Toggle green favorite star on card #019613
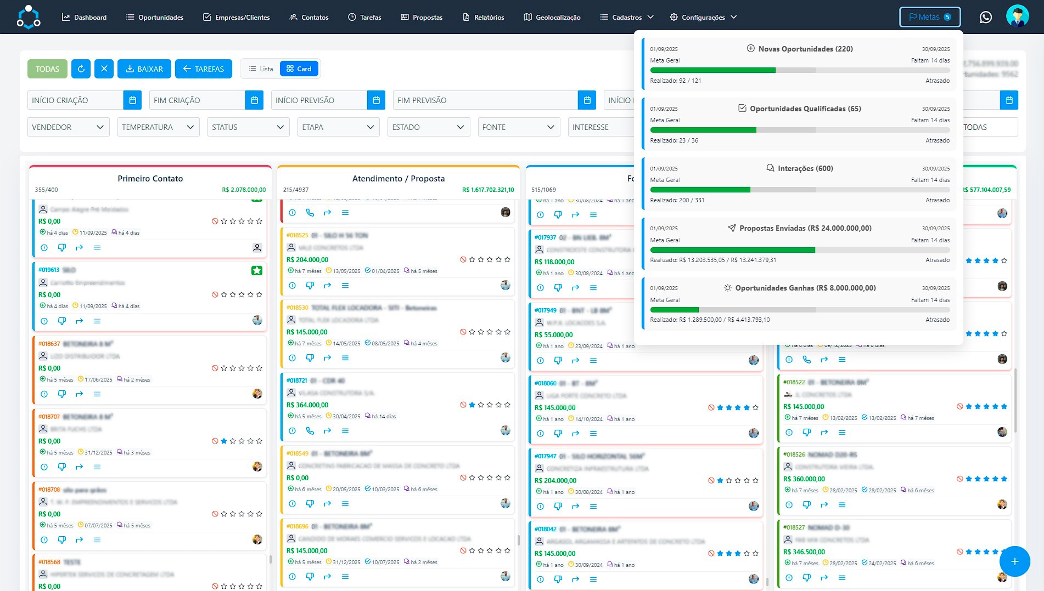 [257, 270]
